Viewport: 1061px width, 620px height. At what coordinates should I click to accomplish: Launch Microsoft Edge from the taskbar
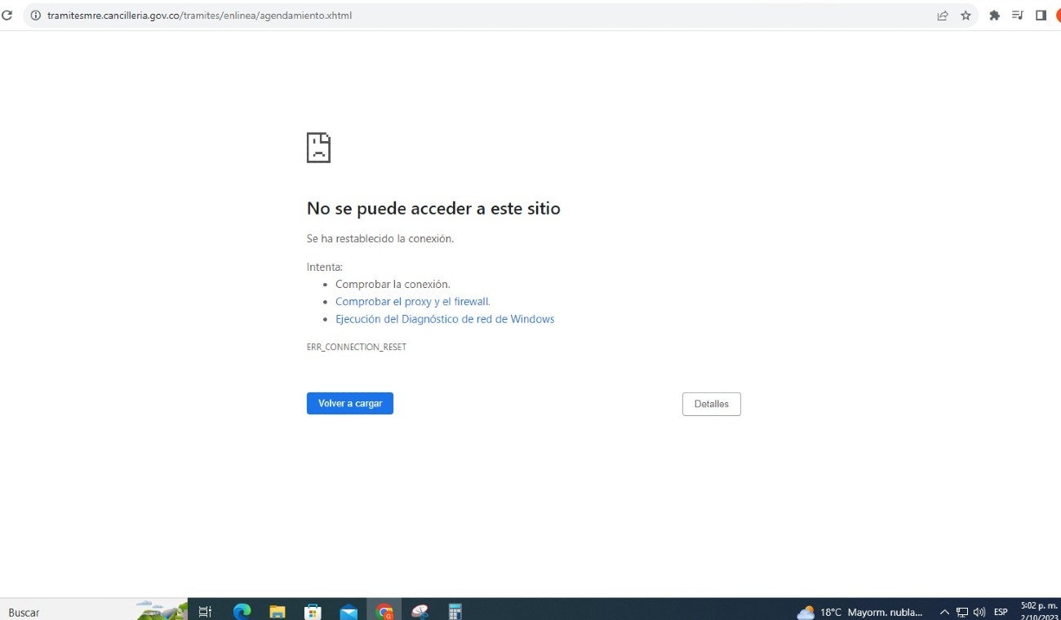[x=241, y=611]
